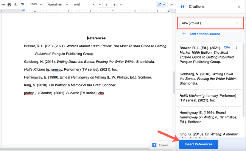This screenshot has width=246, height=151.
Task: Click the underlined word cbs in document
Action: [x=101, y=93]
